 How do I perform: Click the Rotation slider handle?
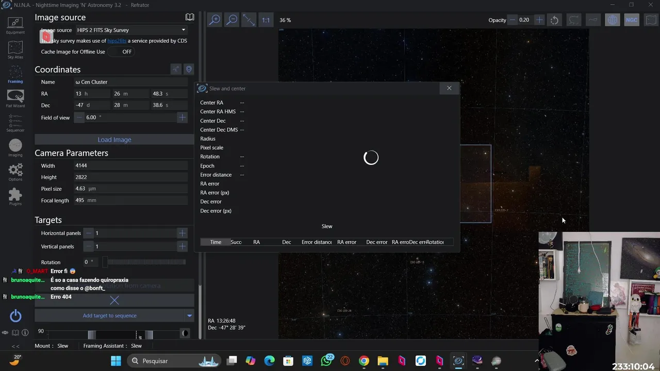tap(105, 262)
